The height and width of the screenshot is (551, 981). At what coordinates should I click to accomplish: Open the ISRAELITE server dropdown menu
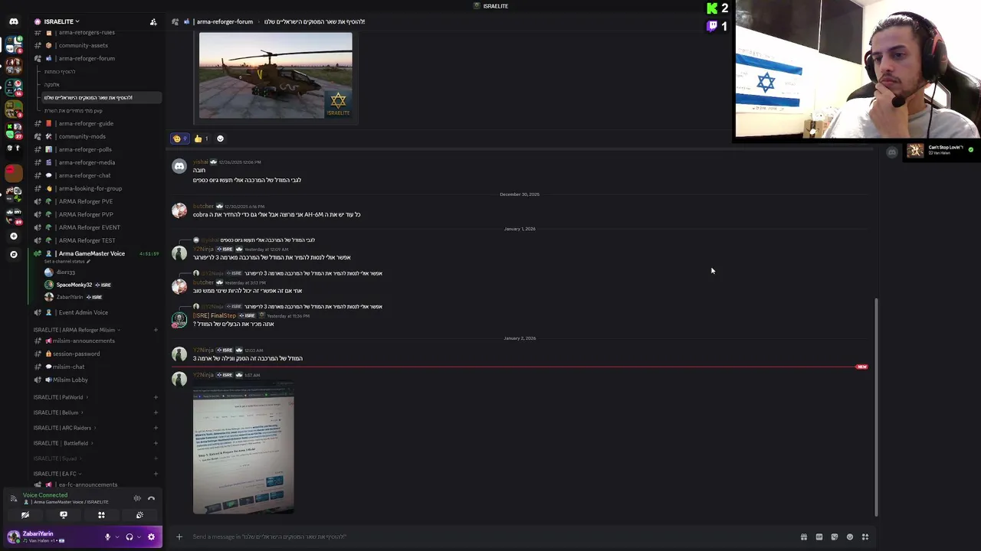click(61, 21)
